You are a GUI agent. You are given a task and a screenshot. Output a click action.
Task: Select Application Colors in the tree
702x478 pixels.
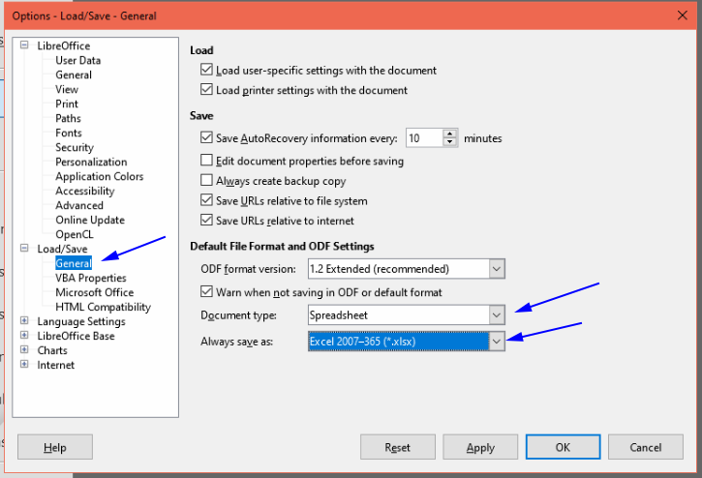[100, 176]
